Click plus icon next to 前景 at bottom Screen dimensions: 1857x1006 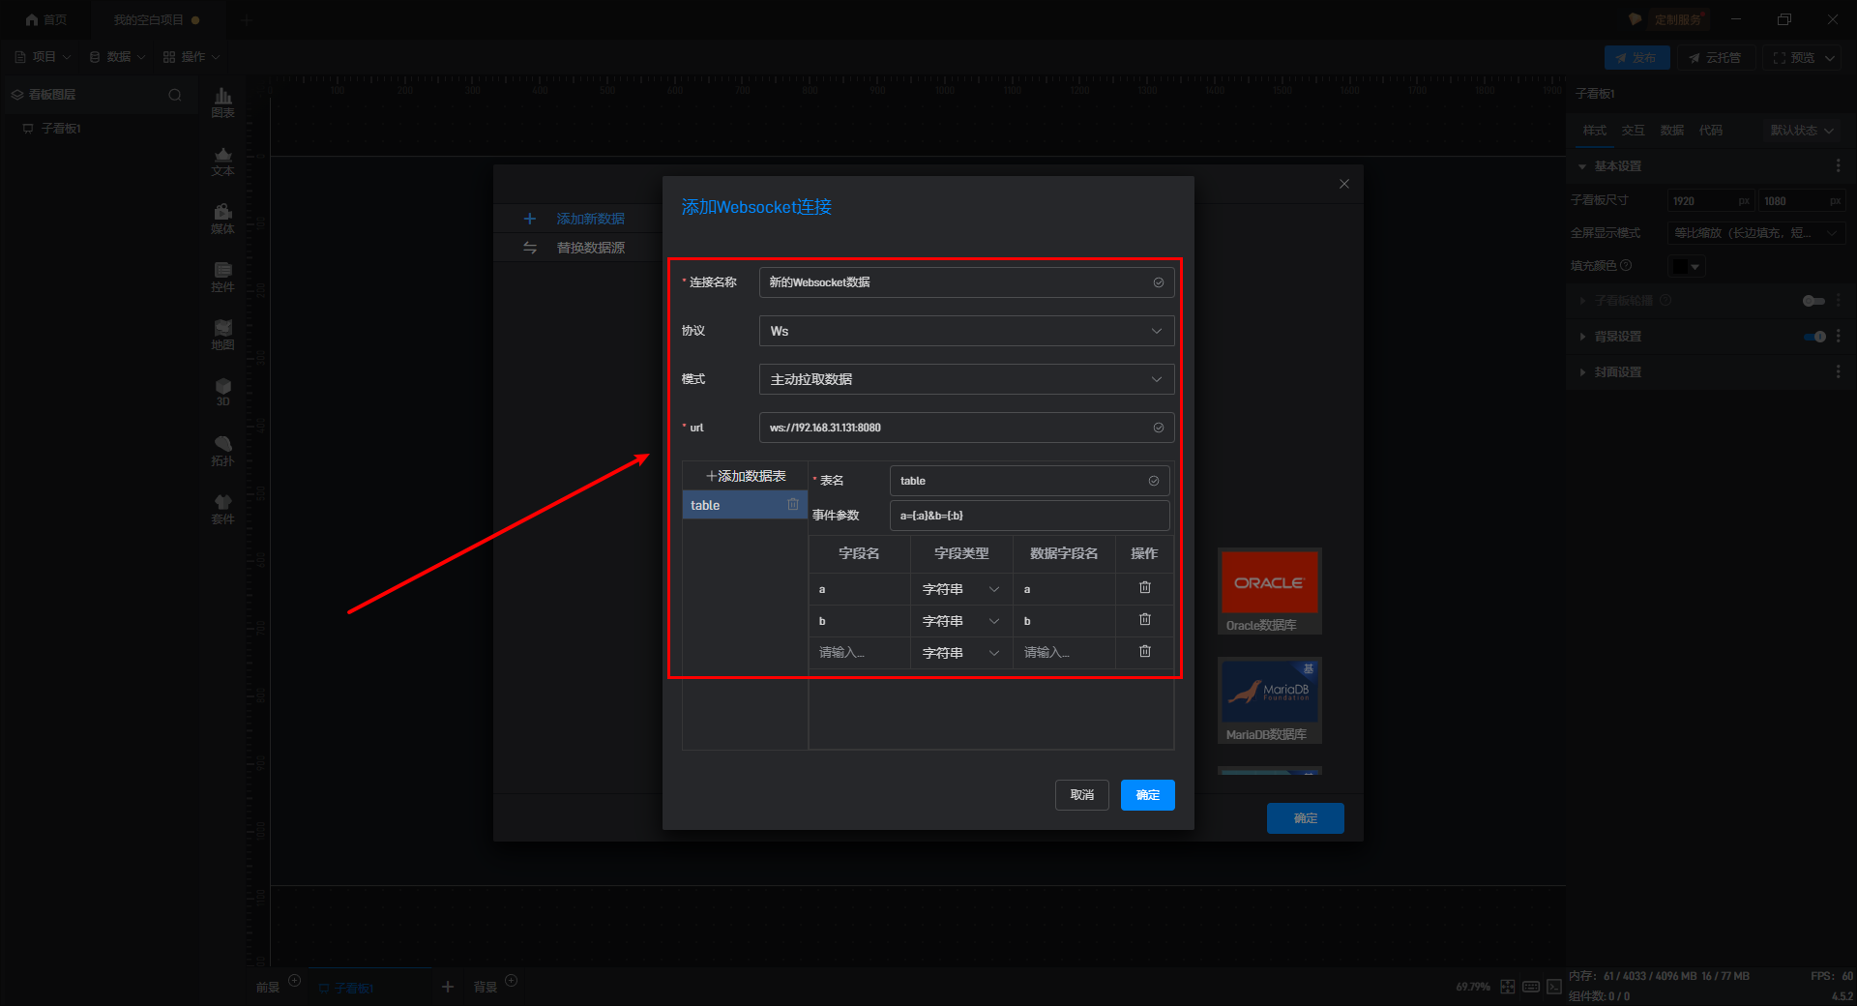click(x=295, y=981)
